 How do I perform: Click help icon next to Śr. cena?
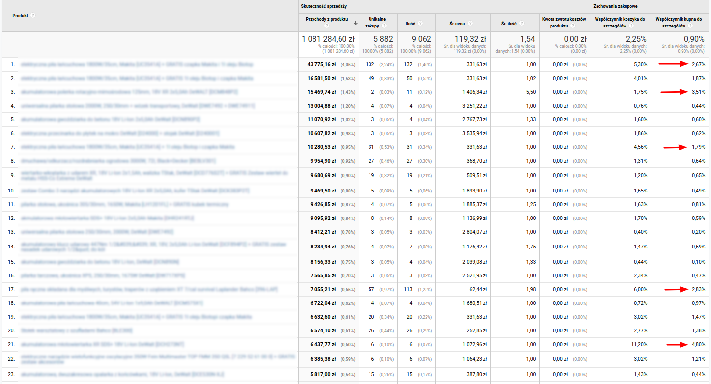coord(471,23)
